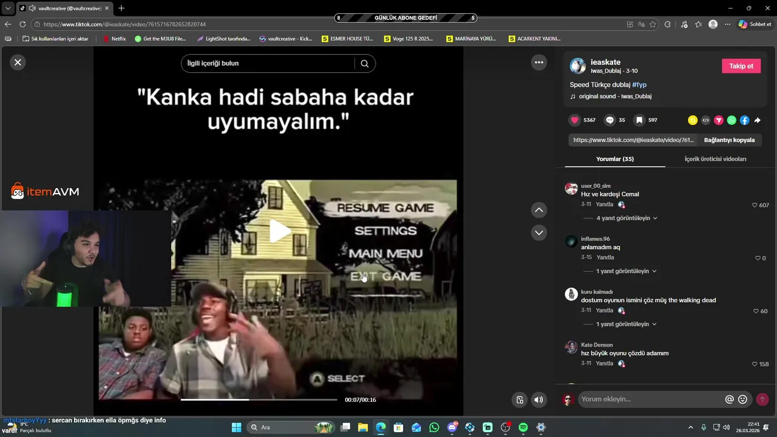Open ESMER HOUSE TÜ... bookmark
The image size is (777, 437).
click(x=347, y=38)
